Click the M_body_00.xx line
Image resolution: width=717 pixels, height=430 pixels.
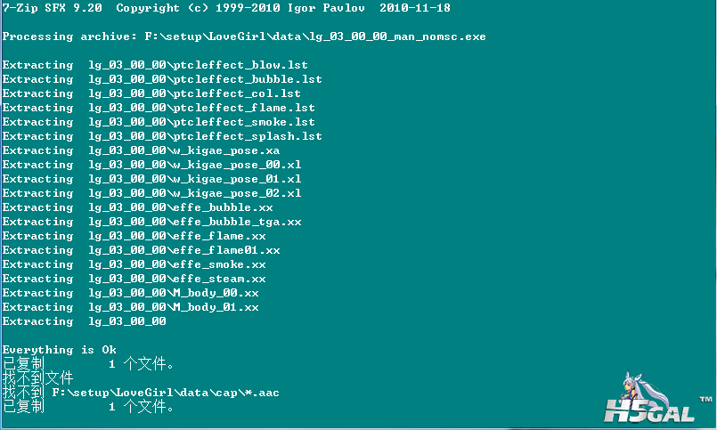coord(130,293)
